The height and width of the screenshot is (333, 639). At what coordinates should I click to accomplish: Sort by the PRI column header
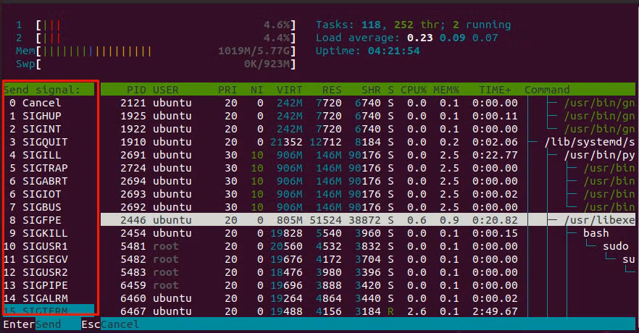pyautogui.click(x=227, y=90)
